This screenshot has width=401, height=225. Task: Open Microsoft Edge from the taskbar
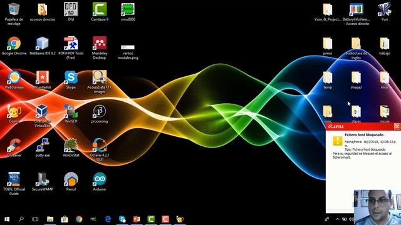[x=108, y=219]
